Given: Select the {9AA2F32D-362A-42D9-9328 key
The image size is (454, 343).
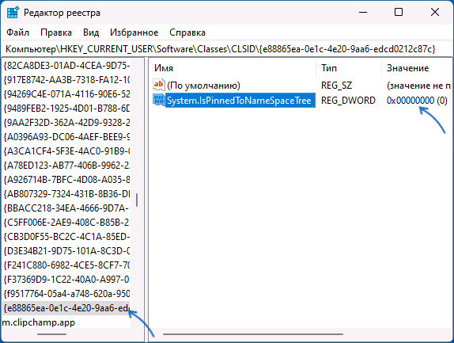Looking at the screenshot, I should point(66,123).
